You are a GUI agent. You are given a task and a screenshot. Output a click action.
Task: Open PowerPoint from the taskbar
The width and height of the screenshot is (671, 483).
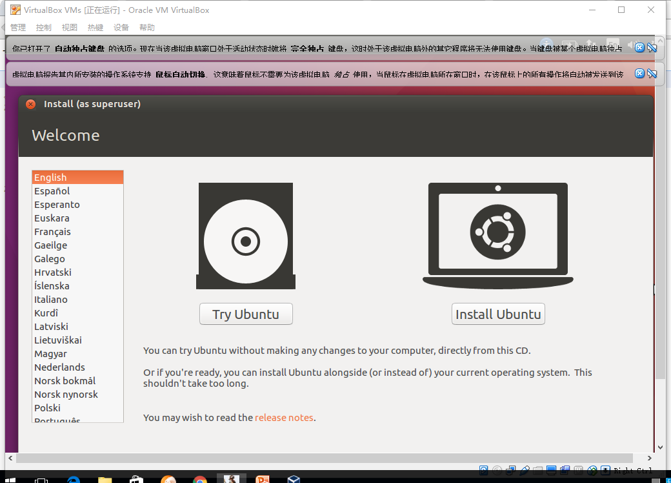click(x=263, y=478)
